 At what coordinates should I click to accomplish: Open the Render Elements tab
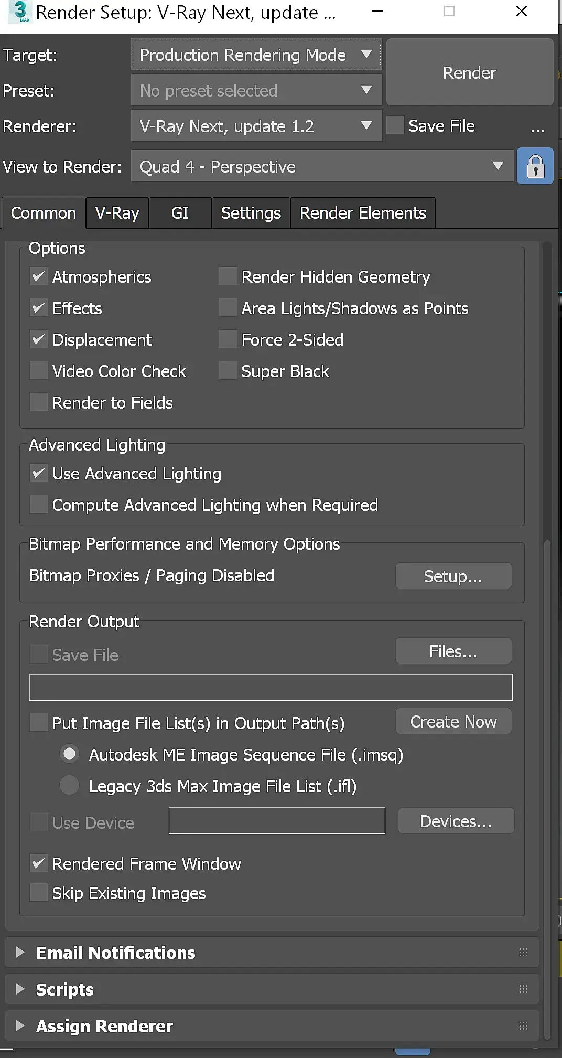(x=362, y=213)
